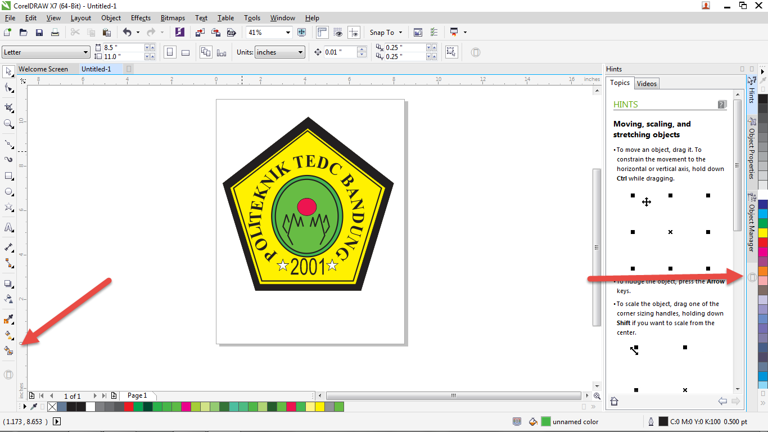Viewport: 768px width, 432px height.
Task: Select the Freehand tool
Action: 8,143
